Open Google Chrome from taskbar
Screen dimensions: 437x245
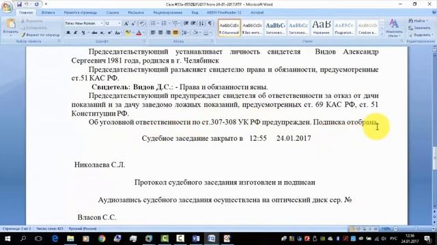[x=102, y=238]
